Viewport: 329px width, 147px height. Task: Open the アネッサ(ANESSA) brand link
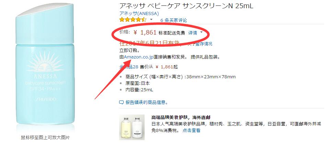[x=139, y=13]
